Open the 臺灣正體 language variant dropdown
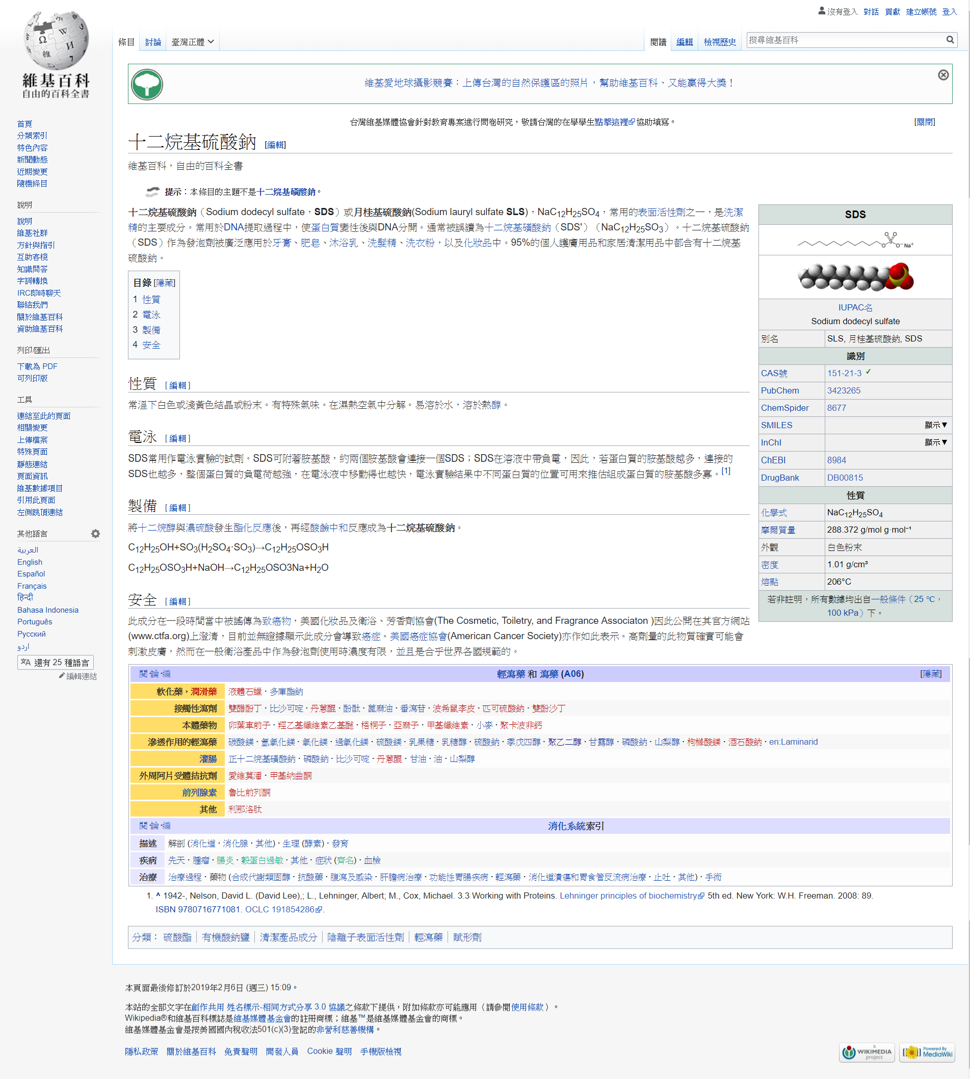970x1079 pixels. point(192,42)
